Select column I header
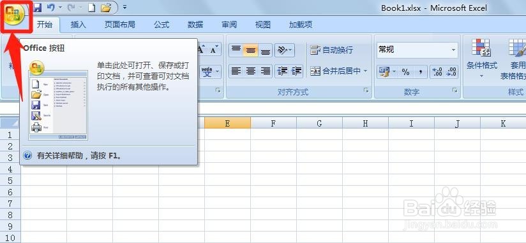Screen dimensions: 526x243 click(x=411, y=123)
